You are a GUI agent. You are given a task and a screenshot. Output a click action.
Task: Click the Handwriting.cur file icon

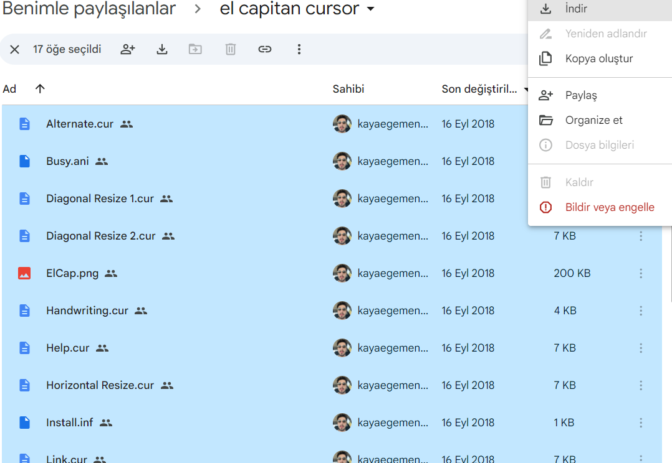(x=24, y=311)
